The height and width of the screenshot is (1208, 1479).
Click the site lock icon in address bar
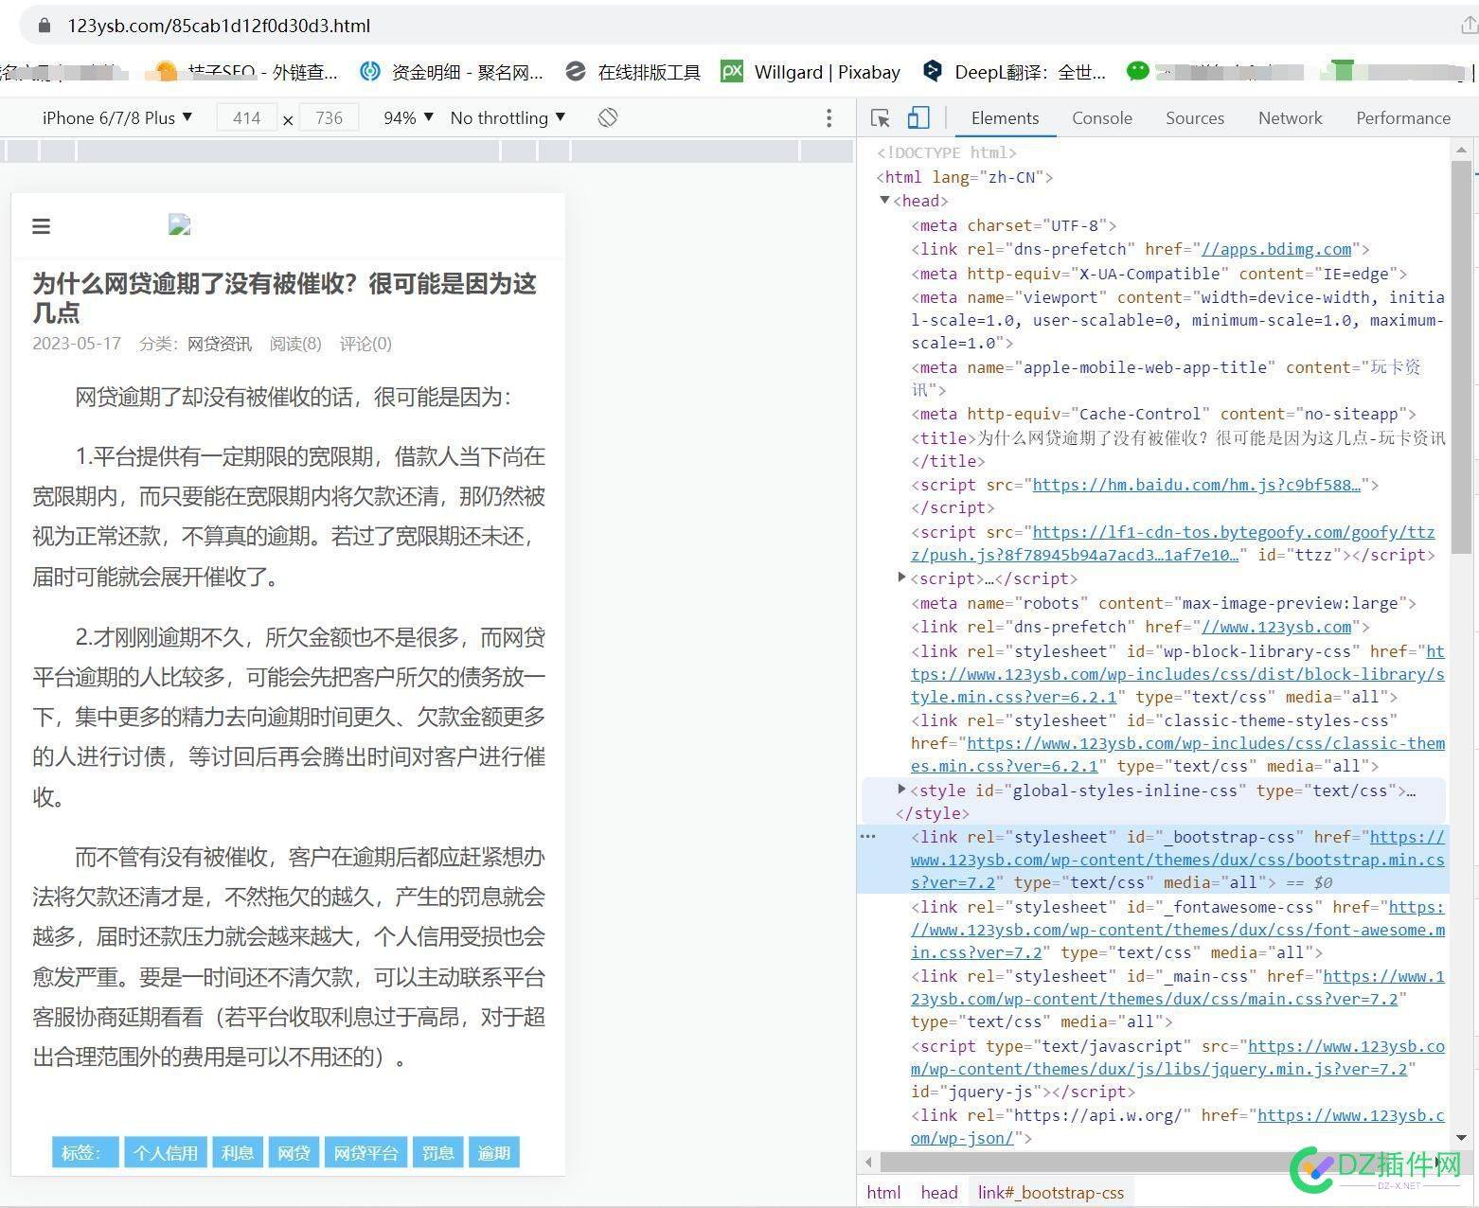[44, 26]
